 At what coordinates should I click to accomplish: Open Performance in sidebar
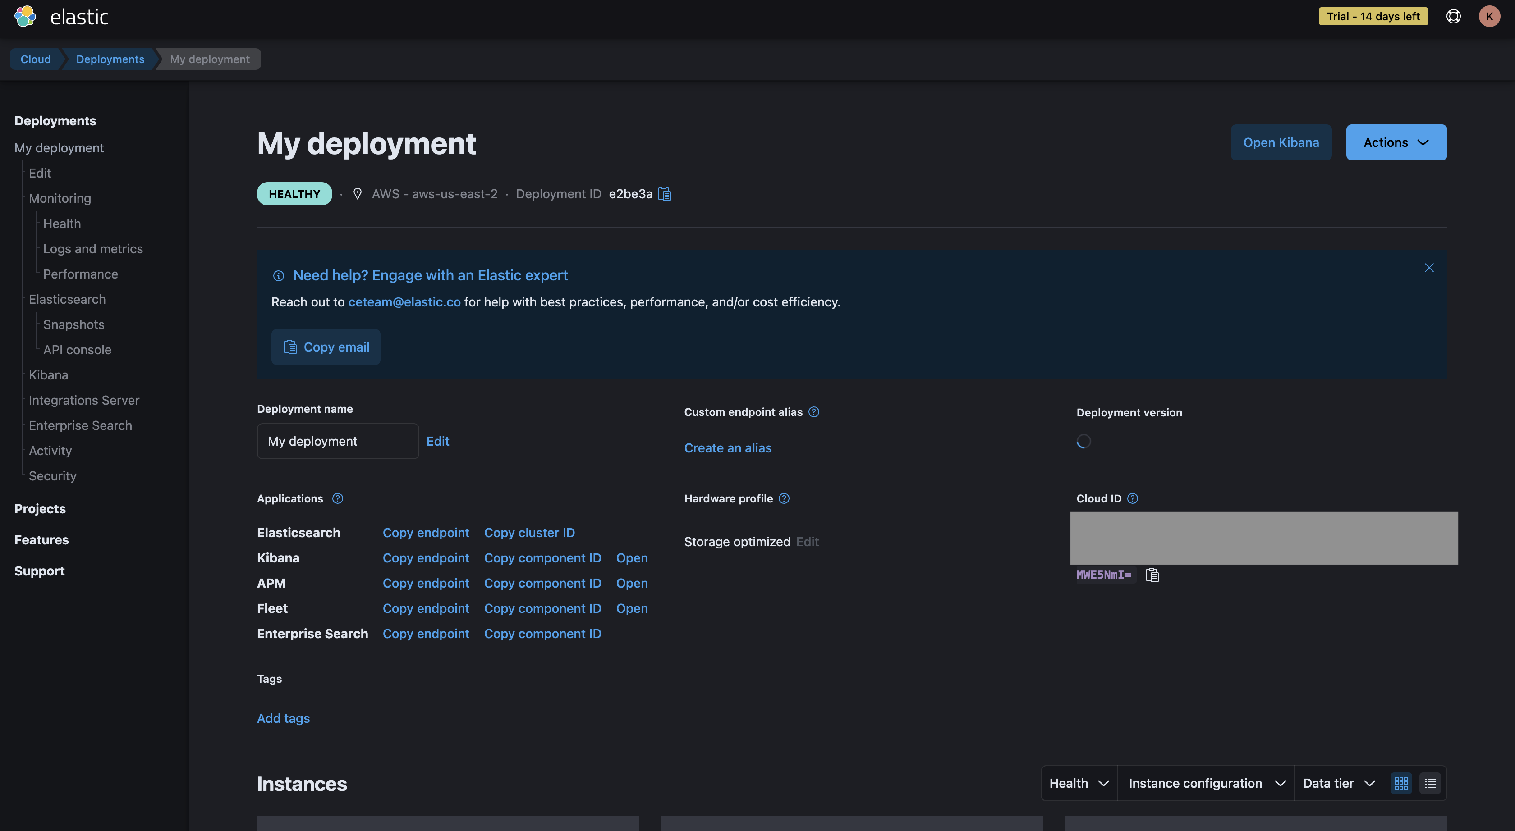81,274
